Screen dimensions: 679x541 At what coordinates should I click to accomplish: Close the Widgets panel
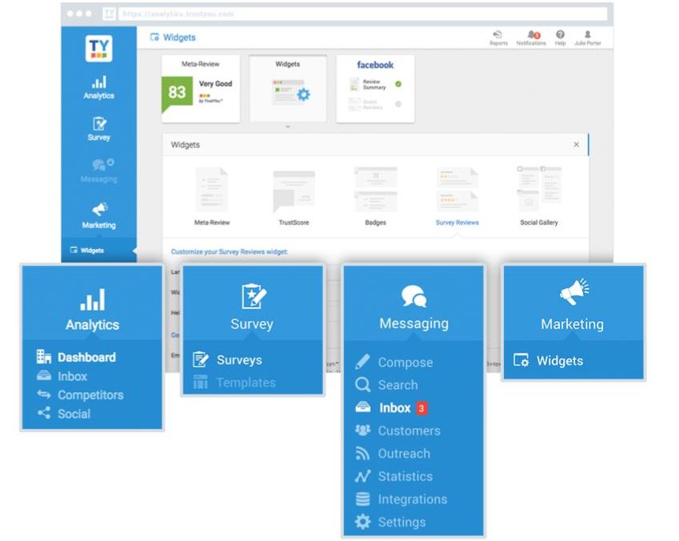point(576,144)
